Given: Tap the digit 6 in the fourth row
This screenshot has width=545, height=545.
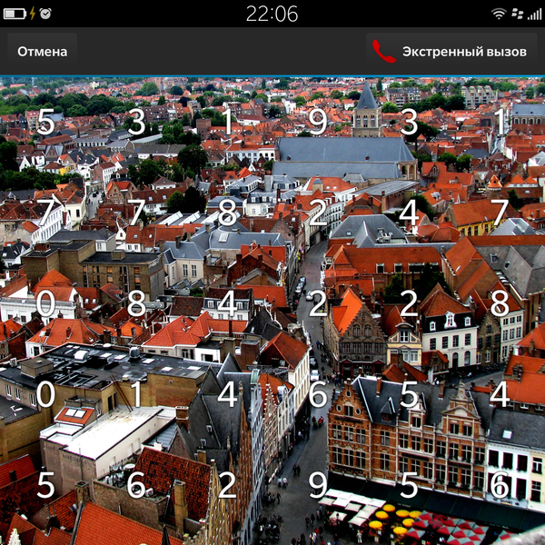Looking at the screenshot, I should click(317, 394).
